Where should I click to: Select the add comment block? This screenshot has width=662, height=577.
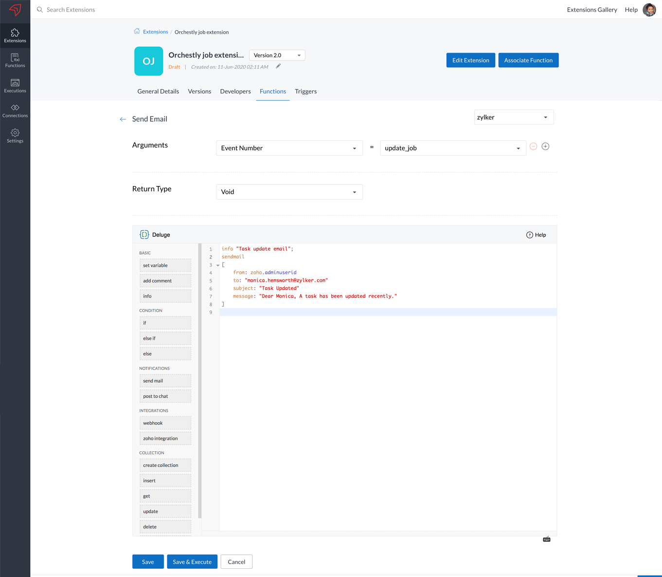165,281
